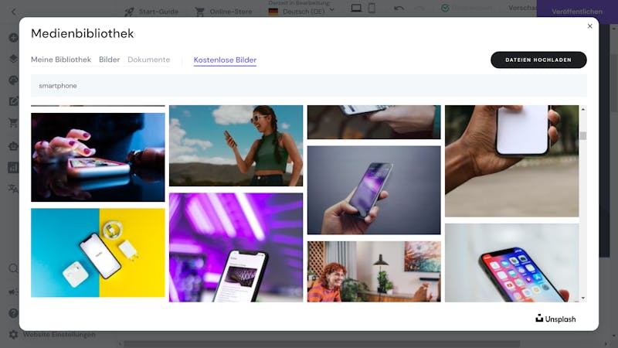Open the Dokumente tab
The image size is (618, 348).
click(148, 60)
